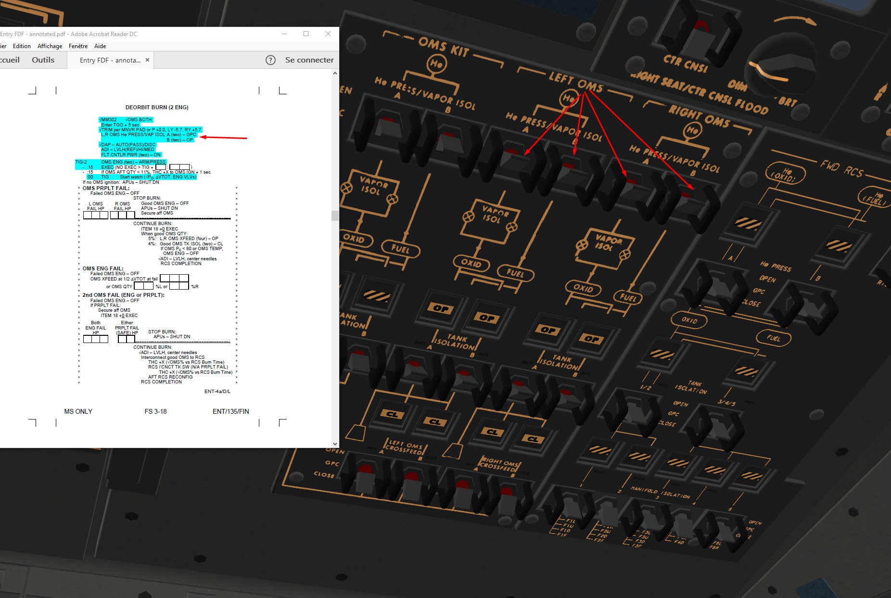The image size is (891, 598).
Task: Click Right OMS Crossfeed B 'CL' talkback indicator
Action: point(533,439)
